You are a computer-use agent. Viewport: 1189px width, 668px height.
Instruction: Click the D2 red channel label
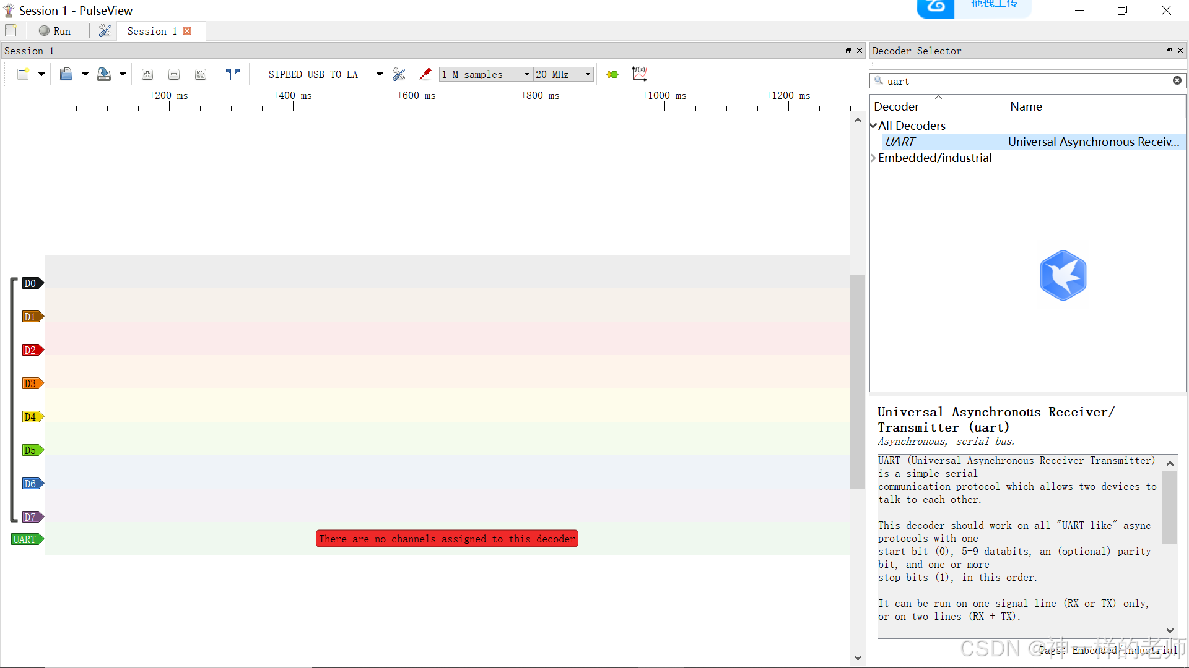[30, 350]
